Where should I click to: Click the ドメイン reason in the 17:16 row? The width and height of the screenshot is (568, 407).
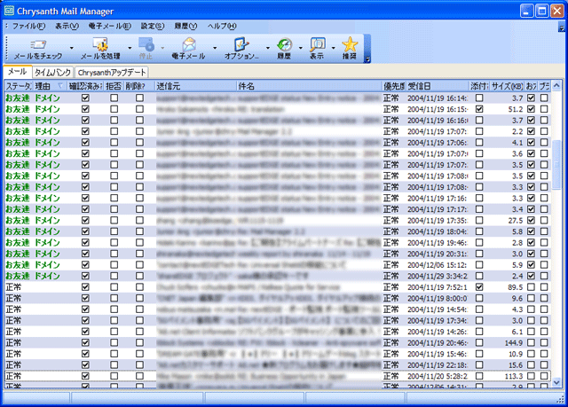[x=47, y=198]
